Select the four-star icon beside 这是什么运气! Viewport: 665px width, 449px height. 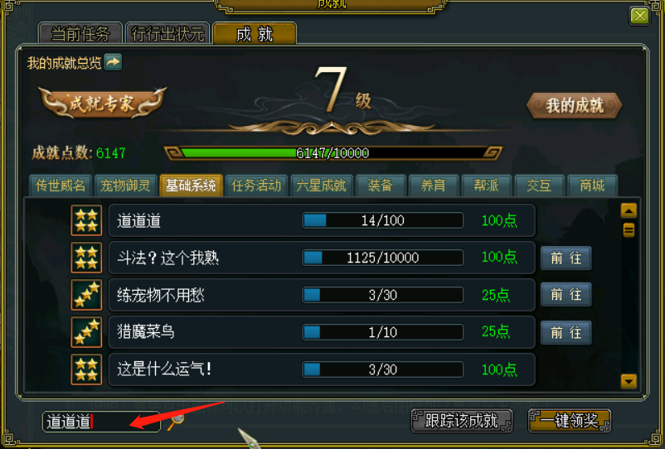(86, 369)
